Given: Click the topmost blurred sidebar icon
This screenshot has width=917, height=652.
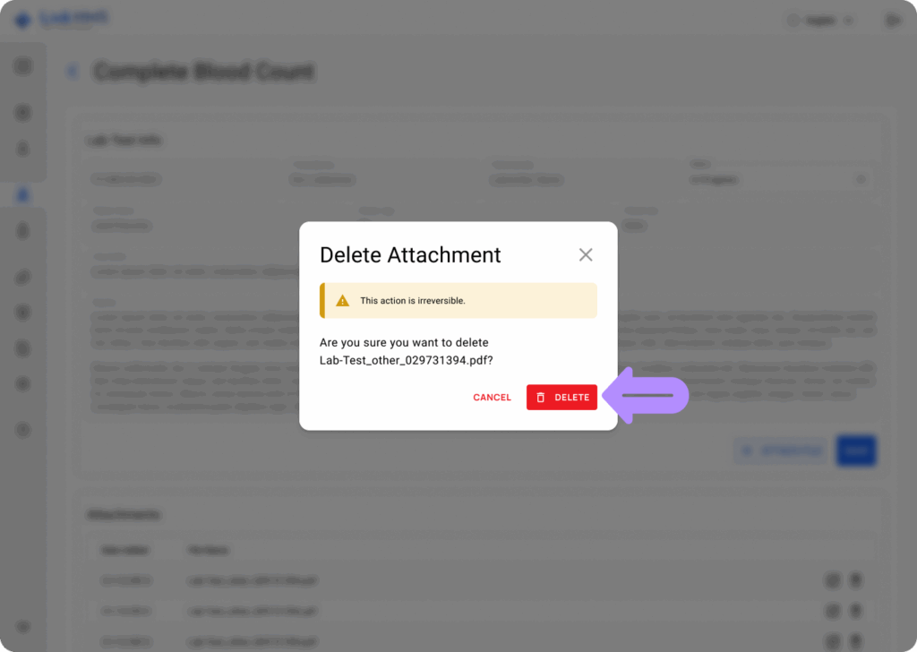Looking at the screenshot, I should click(22, 66).
